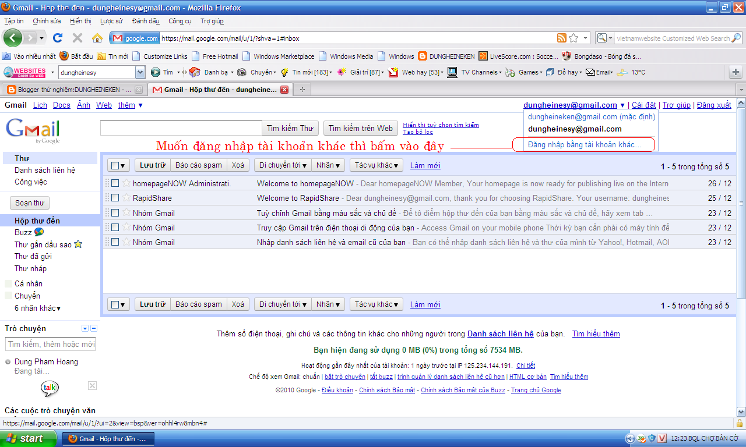
Task: Tick the checkbox for RapidShare email
Action: tap(115, 198)
